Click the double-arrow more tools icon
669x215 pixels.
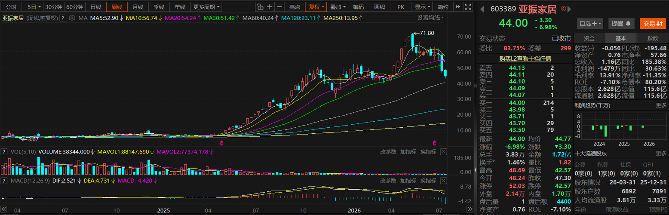pos(457,7)
